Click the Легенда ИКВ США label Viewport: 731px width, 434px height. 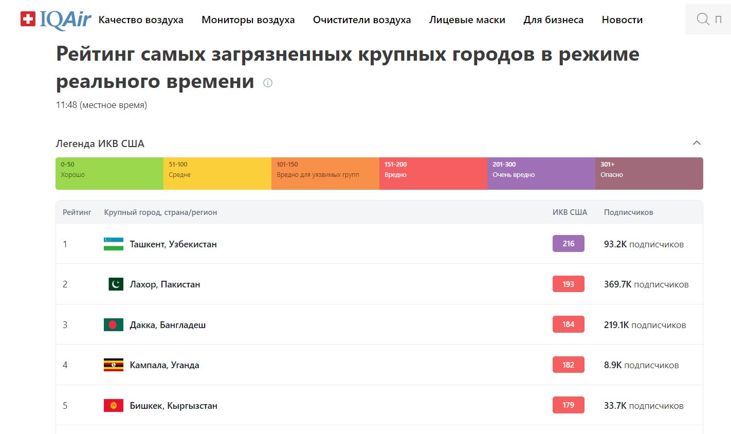(100, 143)
